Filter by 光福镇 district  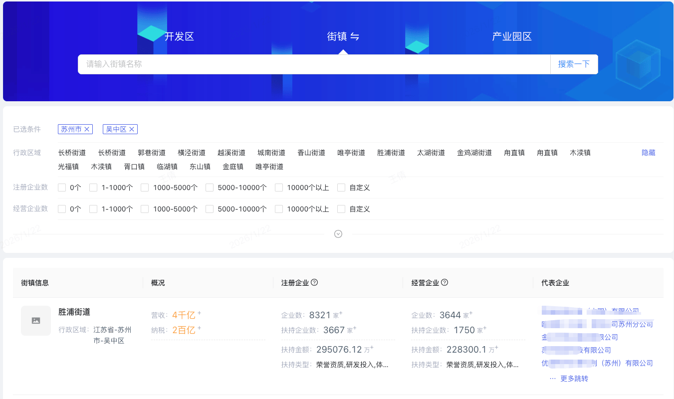pos(68,167)
